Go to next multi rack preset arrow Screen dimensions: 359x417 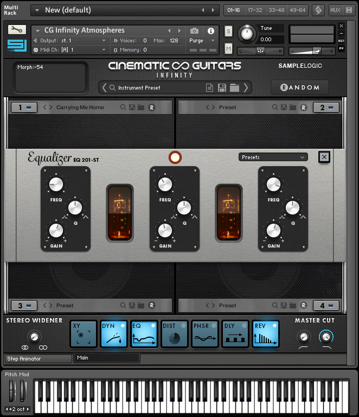click(x=213, y=10)
